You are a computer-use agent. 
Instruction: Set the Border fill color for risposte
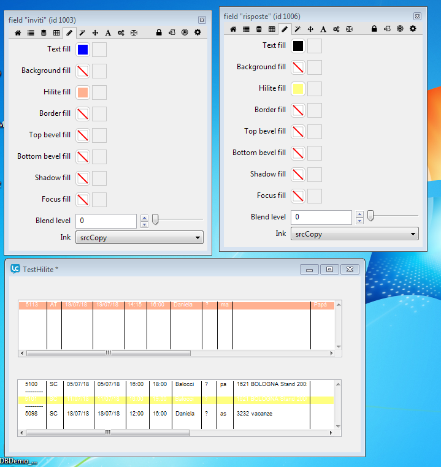[298, 110]
